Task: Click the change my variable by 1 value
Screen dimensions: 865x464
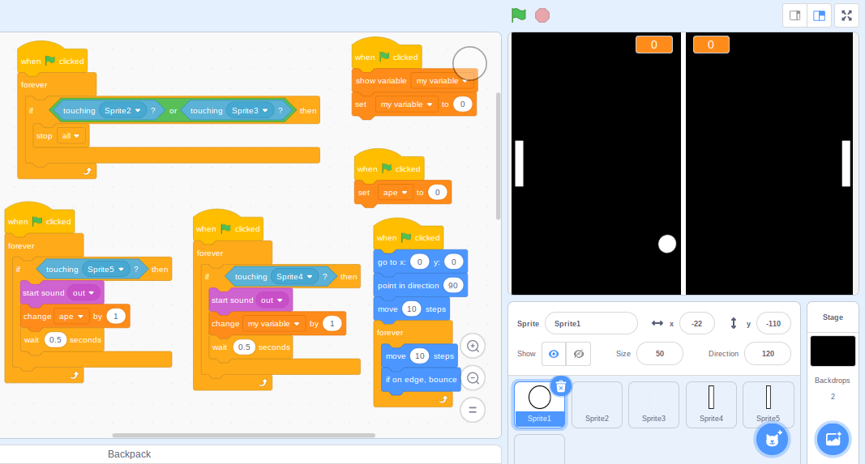Action: pos(332,324)
